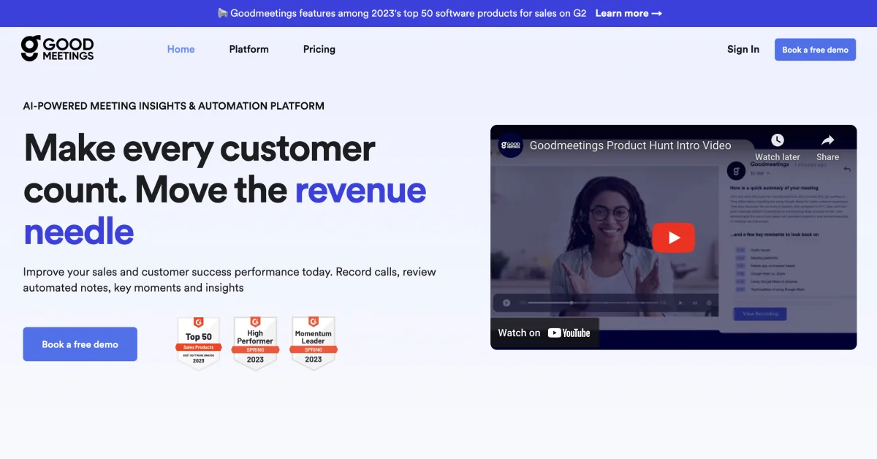Go to the Home nav item
The height and width of the screenshot is (459, 877).
tap(181, 50)
